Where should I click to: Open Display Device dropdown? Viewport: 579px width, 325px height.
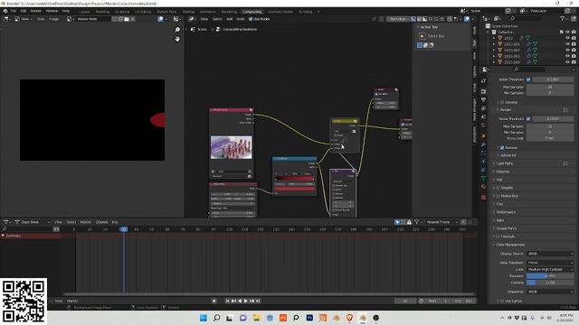click(x=550, y=254)
